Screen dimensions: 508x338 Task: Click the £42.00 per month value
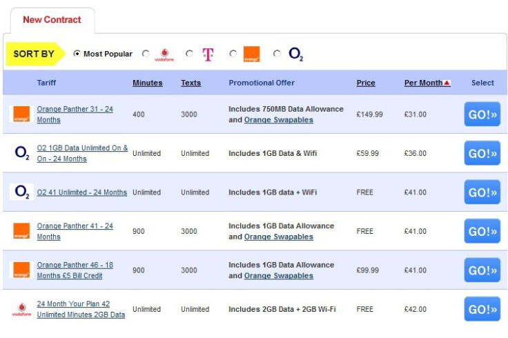coord(415,309)
